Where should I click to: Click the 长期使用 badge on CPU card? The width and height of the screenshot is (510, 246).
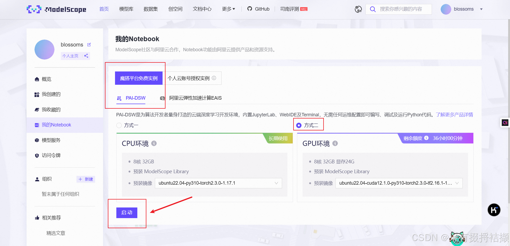click(278, 138)
